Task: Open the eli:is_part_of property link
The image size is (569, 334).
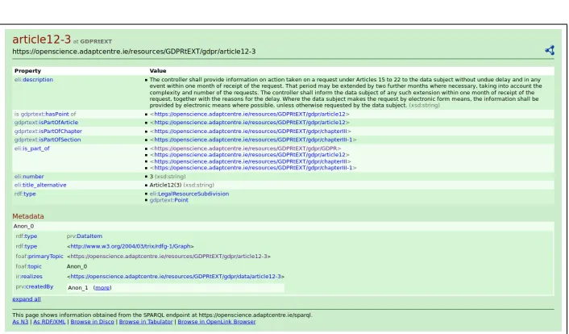Action: (x=32, y=148)
